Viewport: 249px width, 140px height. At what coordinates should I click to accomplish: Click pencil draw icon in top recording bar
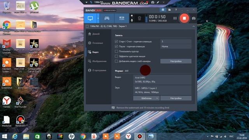coord(158,2)
